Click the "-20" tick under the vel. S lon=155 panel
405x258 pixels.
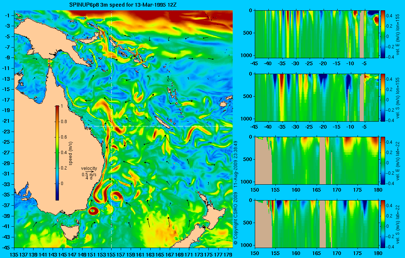323,127
